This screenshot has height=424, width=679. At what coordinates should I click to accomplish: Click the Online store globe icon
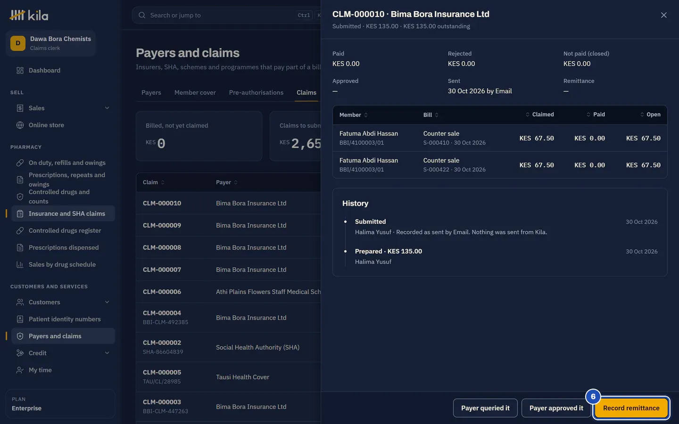point(20,125)
